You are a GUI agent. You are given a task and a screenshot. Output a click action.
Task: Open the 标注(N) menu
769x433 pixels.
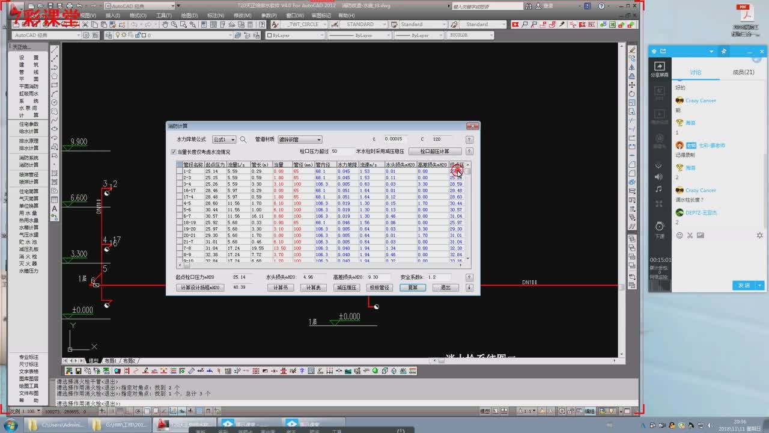pyautogui.click(x=215, y=16)
